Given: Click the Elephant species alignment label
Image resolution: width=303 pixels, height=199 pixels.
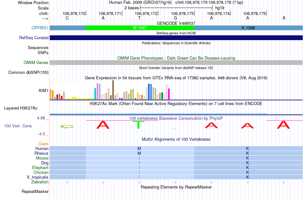Looking at the screenshot, I should 40,167.
